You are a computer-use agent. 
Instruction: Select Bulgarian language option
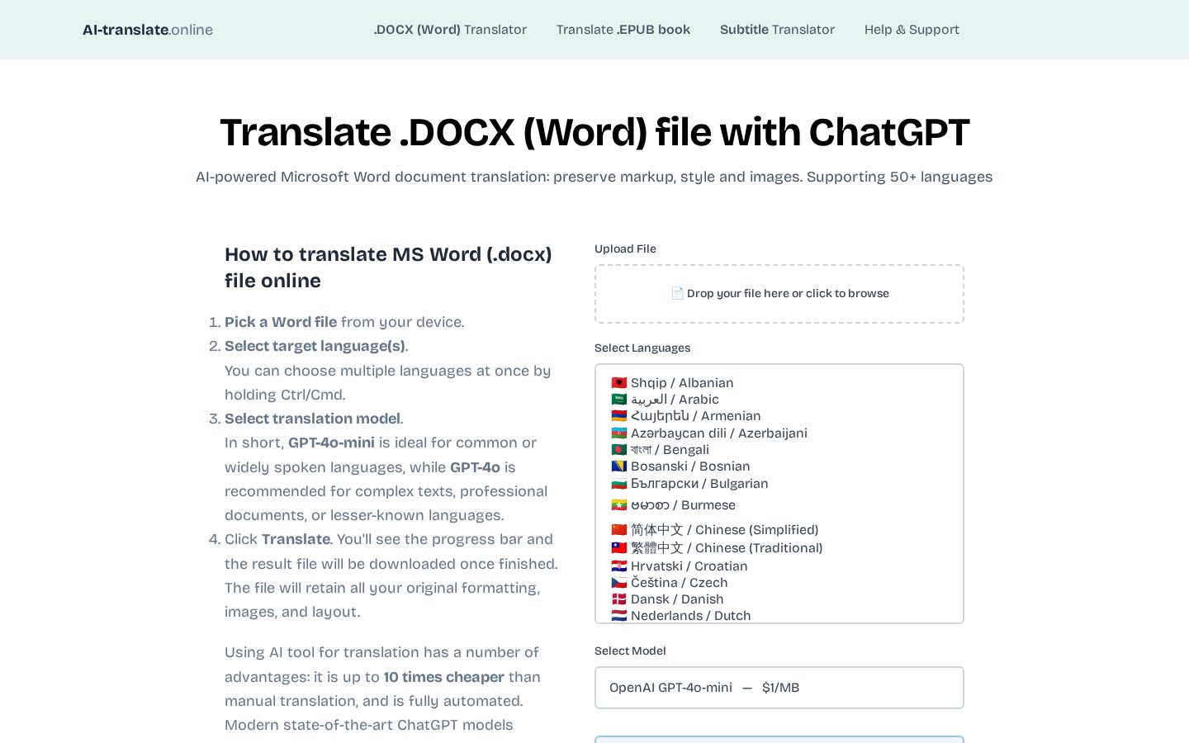[779, 484]
